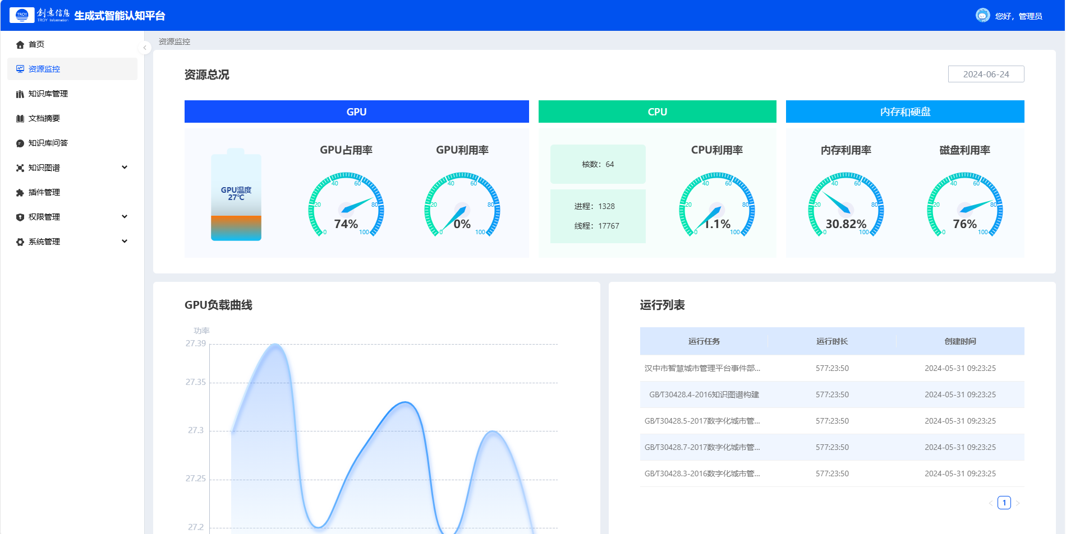Click the 核数：64 info card

598,164
